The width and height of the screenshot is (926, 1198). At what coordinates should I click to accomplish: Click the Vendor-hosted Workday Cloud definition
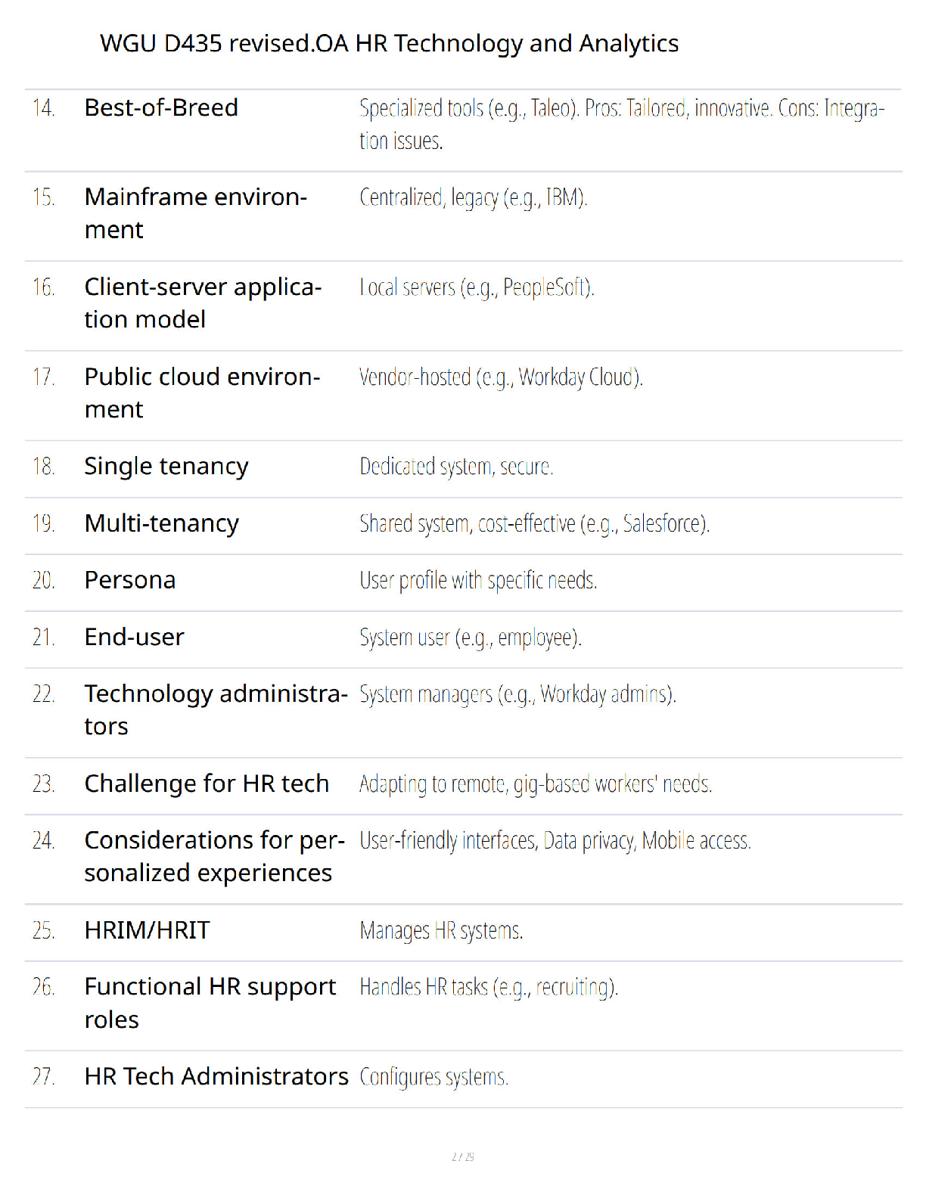click(x=501, y=377)
